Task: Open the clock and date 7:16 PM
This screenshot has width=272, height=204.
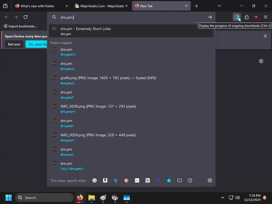Action: 252,198
